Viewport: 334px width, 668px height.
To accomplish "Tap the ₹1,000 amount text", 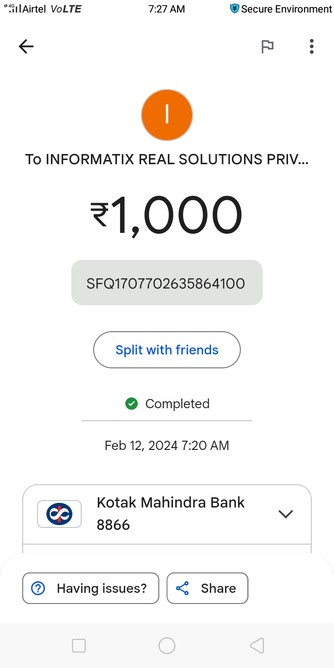I will point(167,216).
